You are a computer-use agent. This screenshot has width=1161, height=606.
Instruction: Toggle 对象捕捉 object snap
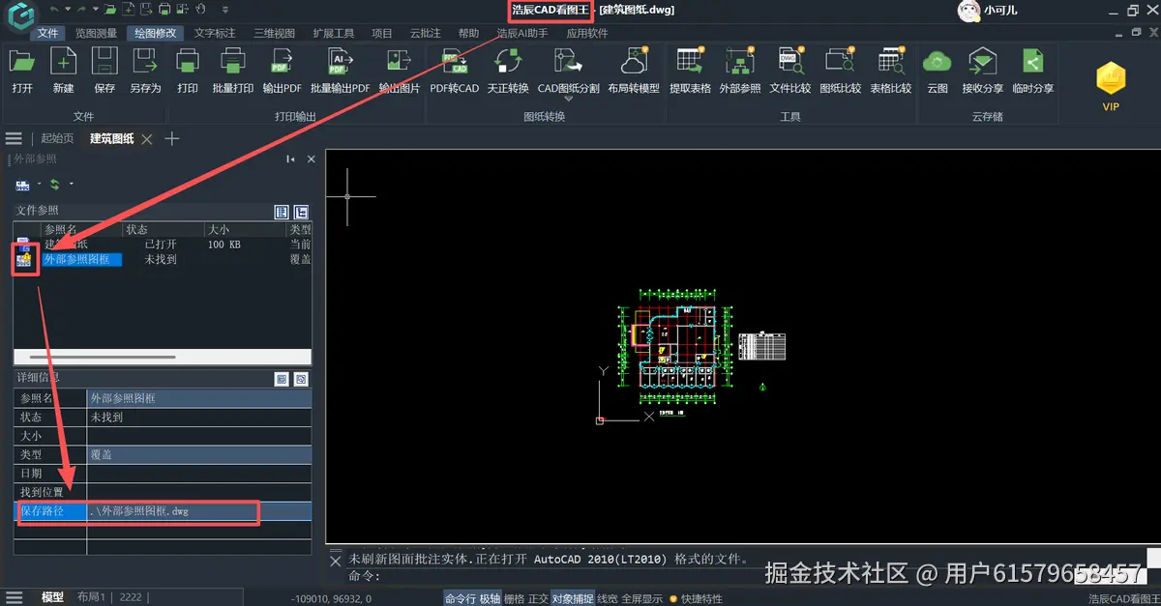573,598
